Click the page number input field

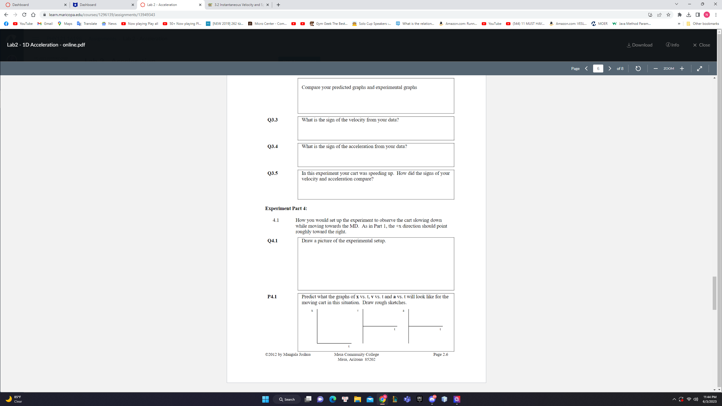[598, 69]
